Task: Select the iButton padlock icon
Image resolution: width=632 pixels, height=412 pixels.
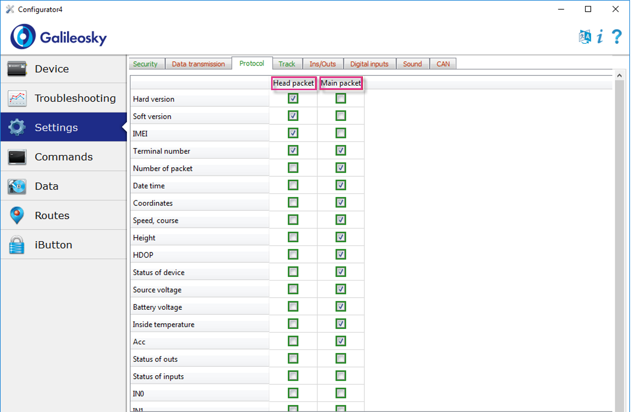Action: click(17, 245)
